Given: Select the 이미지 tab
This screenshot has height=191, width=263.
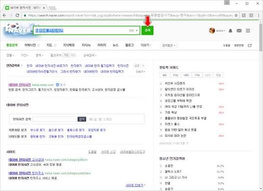Looking at the screenshot, I should pos(102,45).
